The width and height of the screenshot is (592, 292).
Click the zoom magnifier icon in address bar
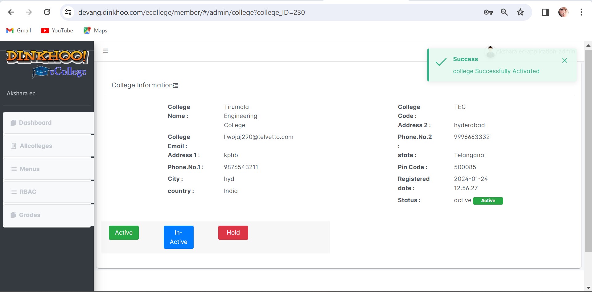point(504,12)
